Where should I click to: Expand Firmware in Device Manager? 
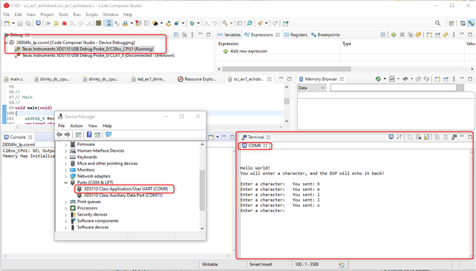point(66,145)
